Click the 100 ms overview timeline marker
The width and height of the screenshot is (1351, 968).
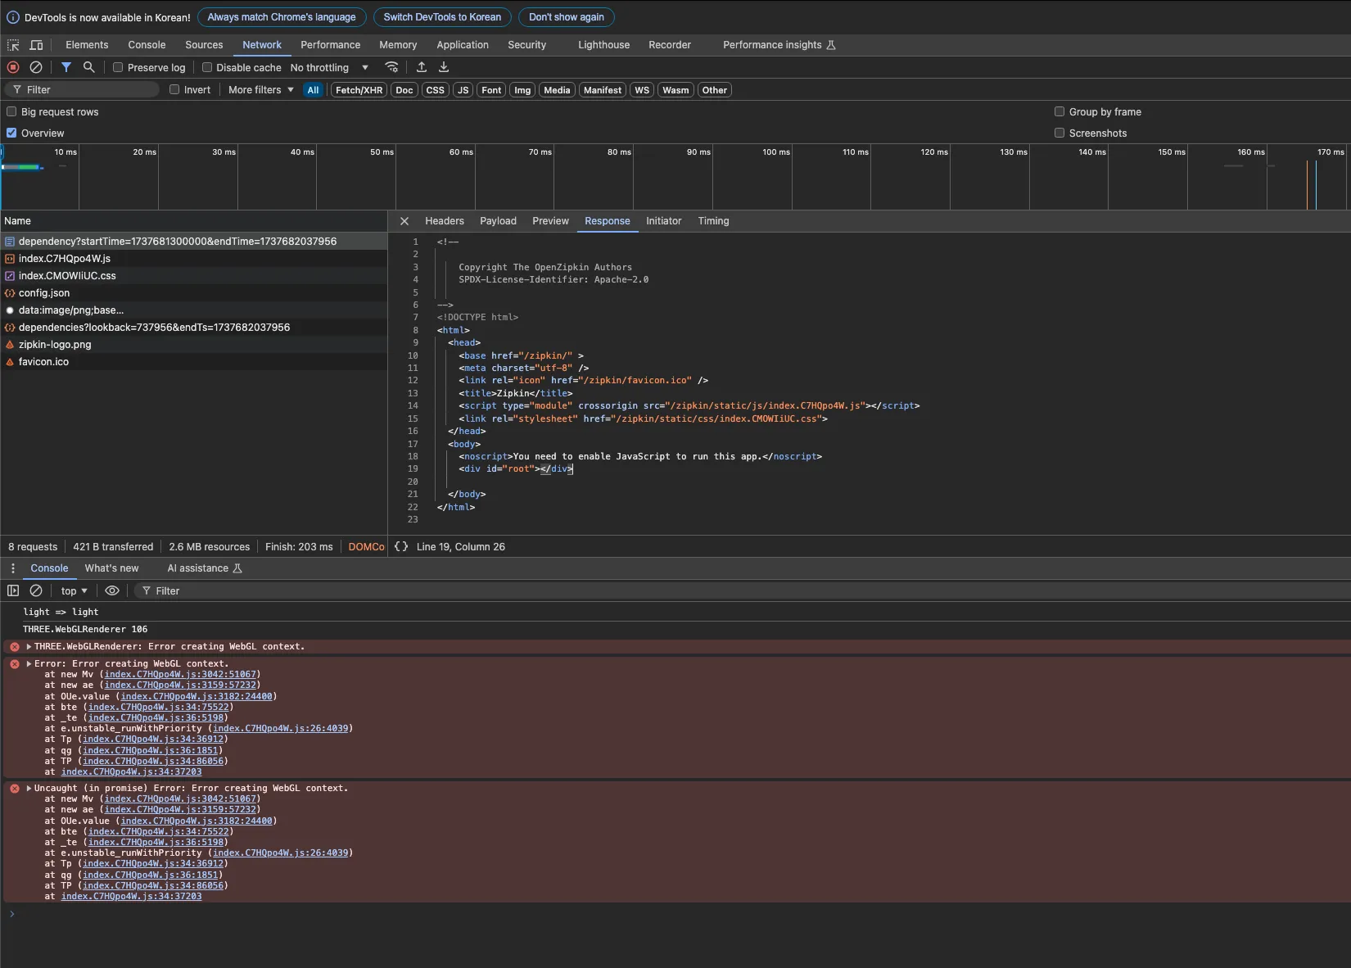(x=776, y=152)
